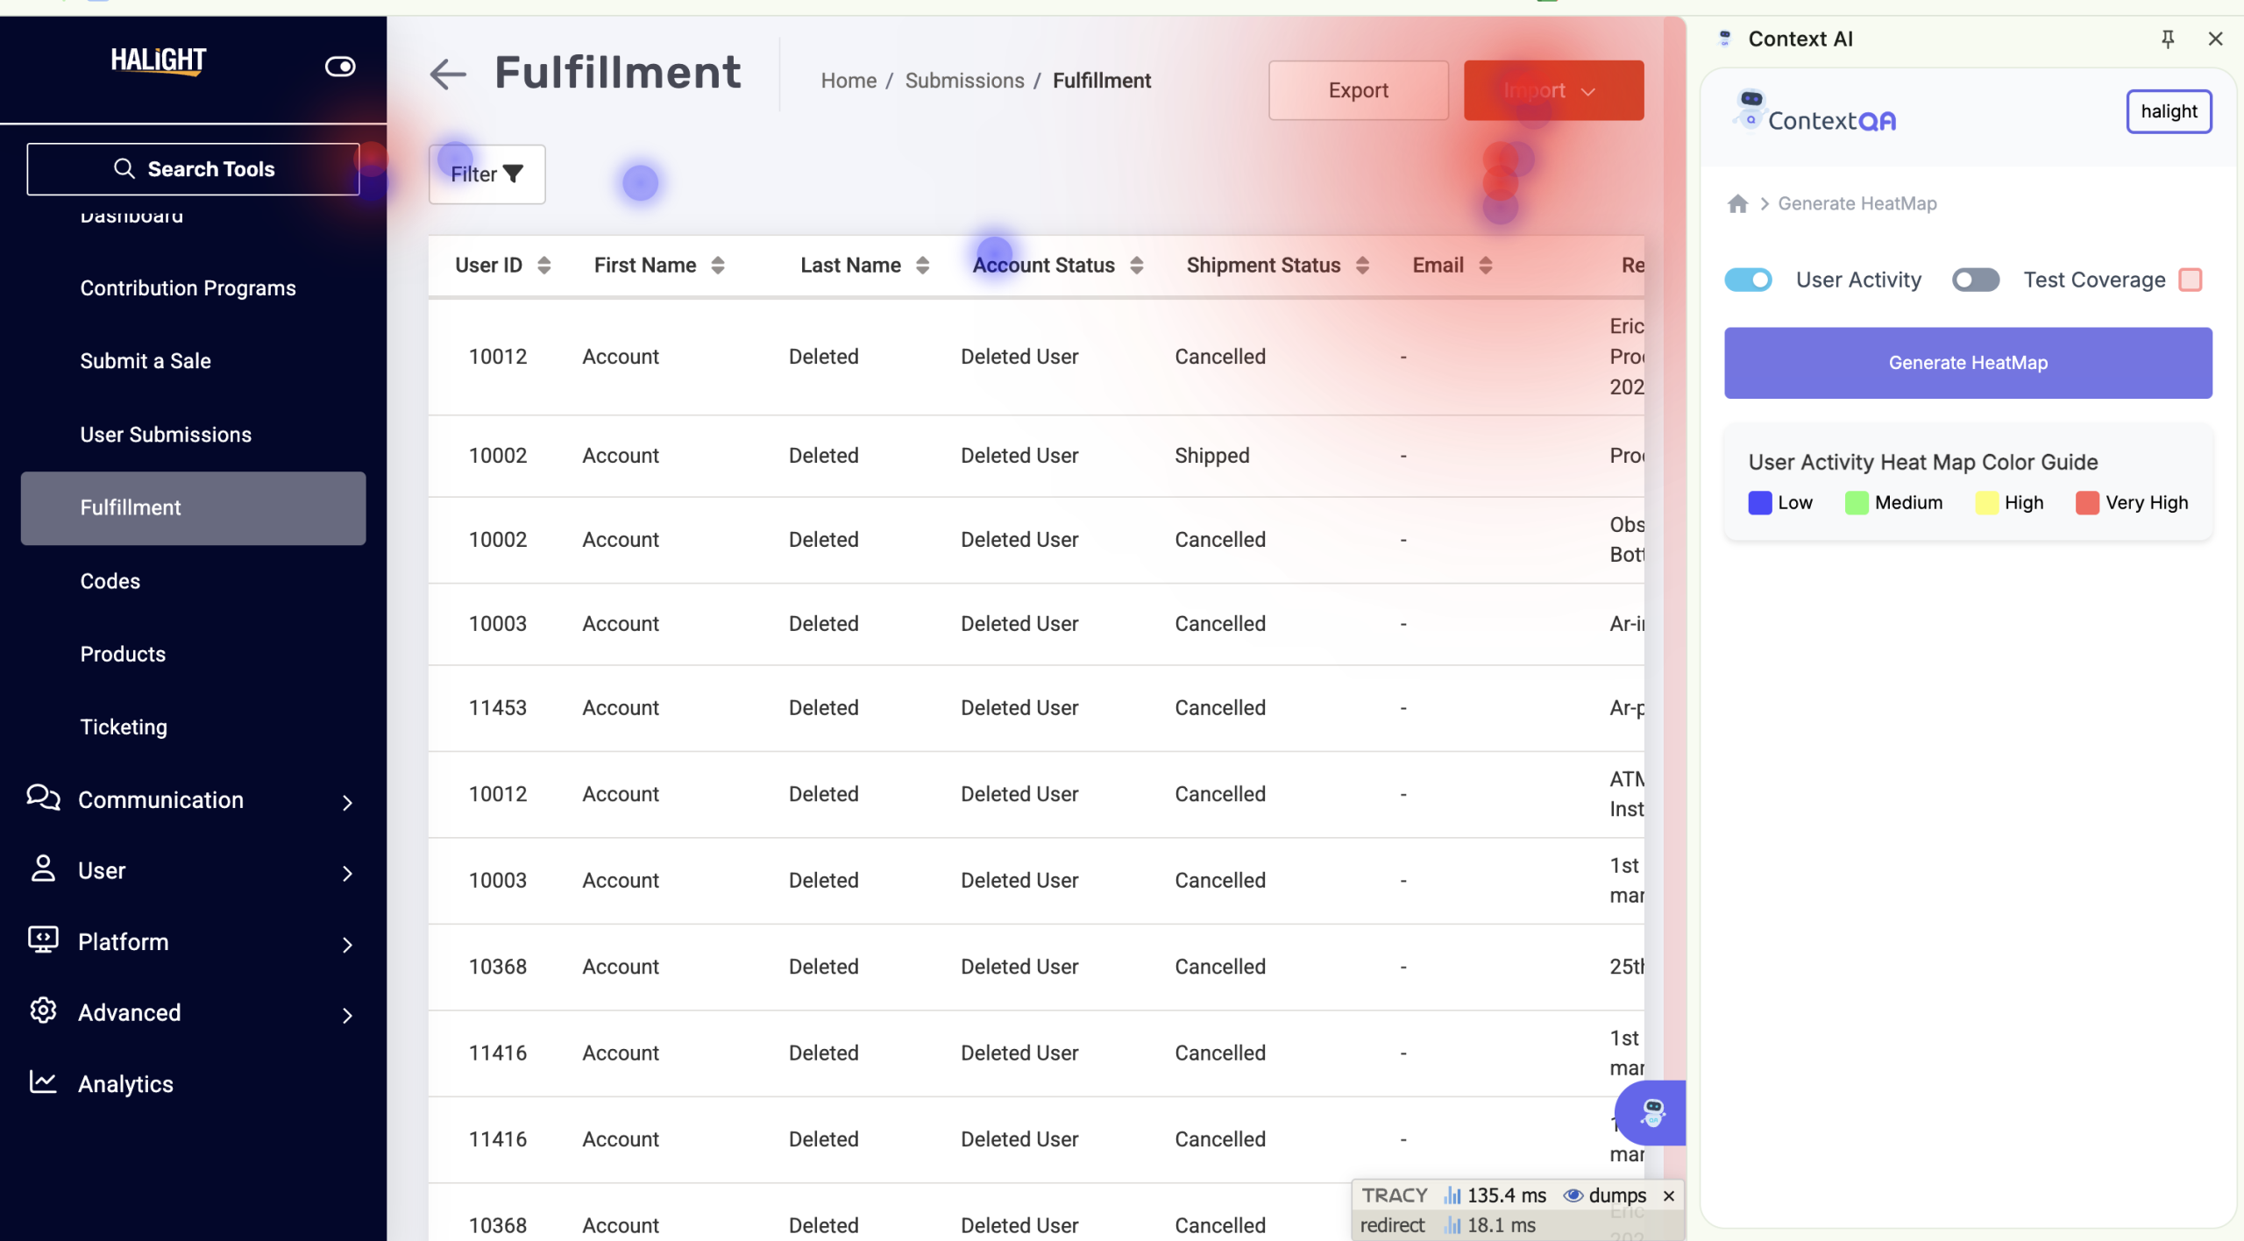Viewport: 2244px width, 1241px height.
Task: Click the home icon in Context breadcrumb
Action: [1737, 203]
